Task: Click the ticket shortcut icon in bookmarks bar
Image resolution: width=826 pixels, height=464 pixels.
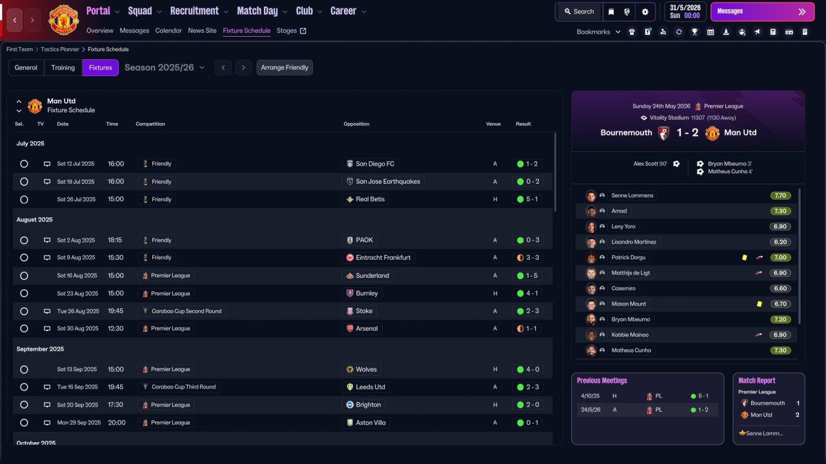Action: click(789, 32)
